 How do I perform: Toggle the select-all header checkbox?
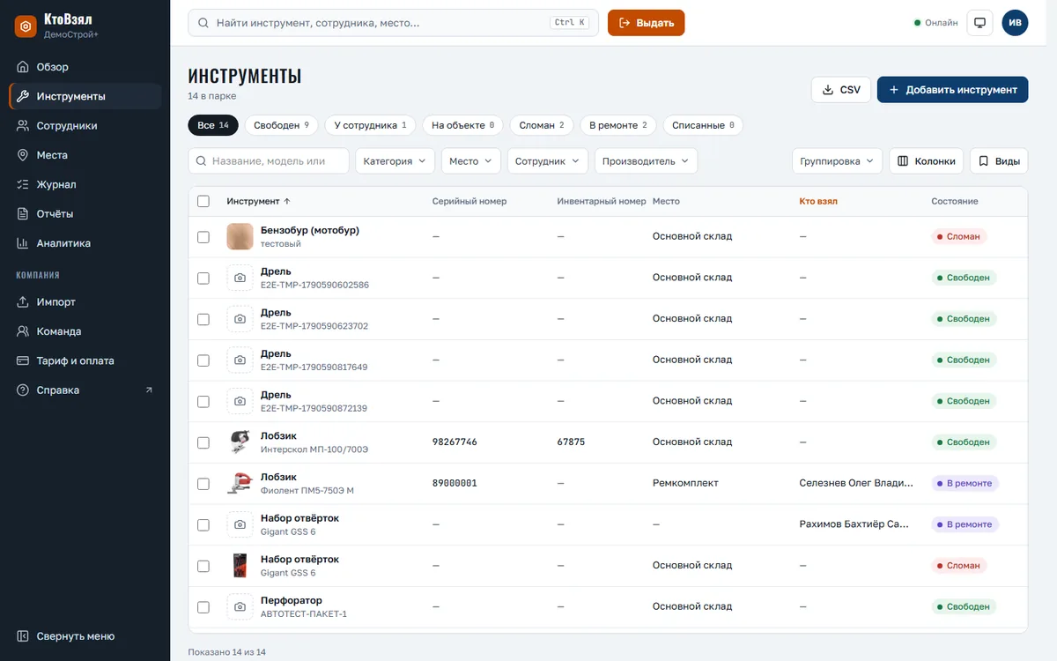tap(203, 201)
